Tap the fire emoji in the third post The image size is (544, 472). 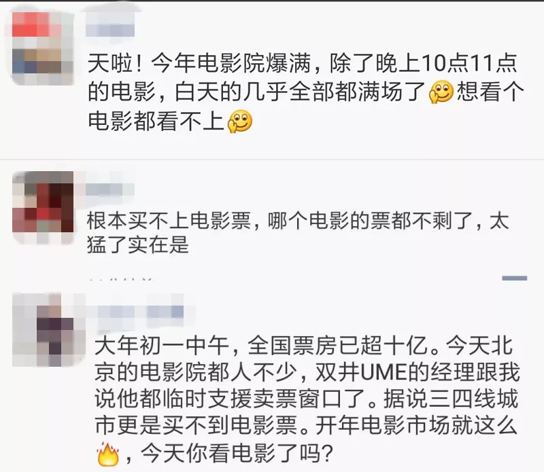108,454
